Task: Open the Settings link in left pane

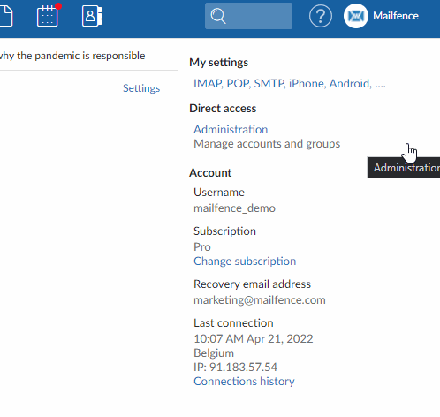Action: (x=141, y=88)
